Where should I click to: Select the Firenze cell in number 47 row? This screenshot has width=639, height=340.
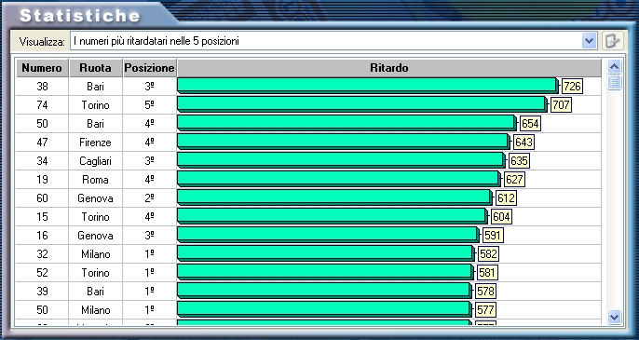(95, 143)
